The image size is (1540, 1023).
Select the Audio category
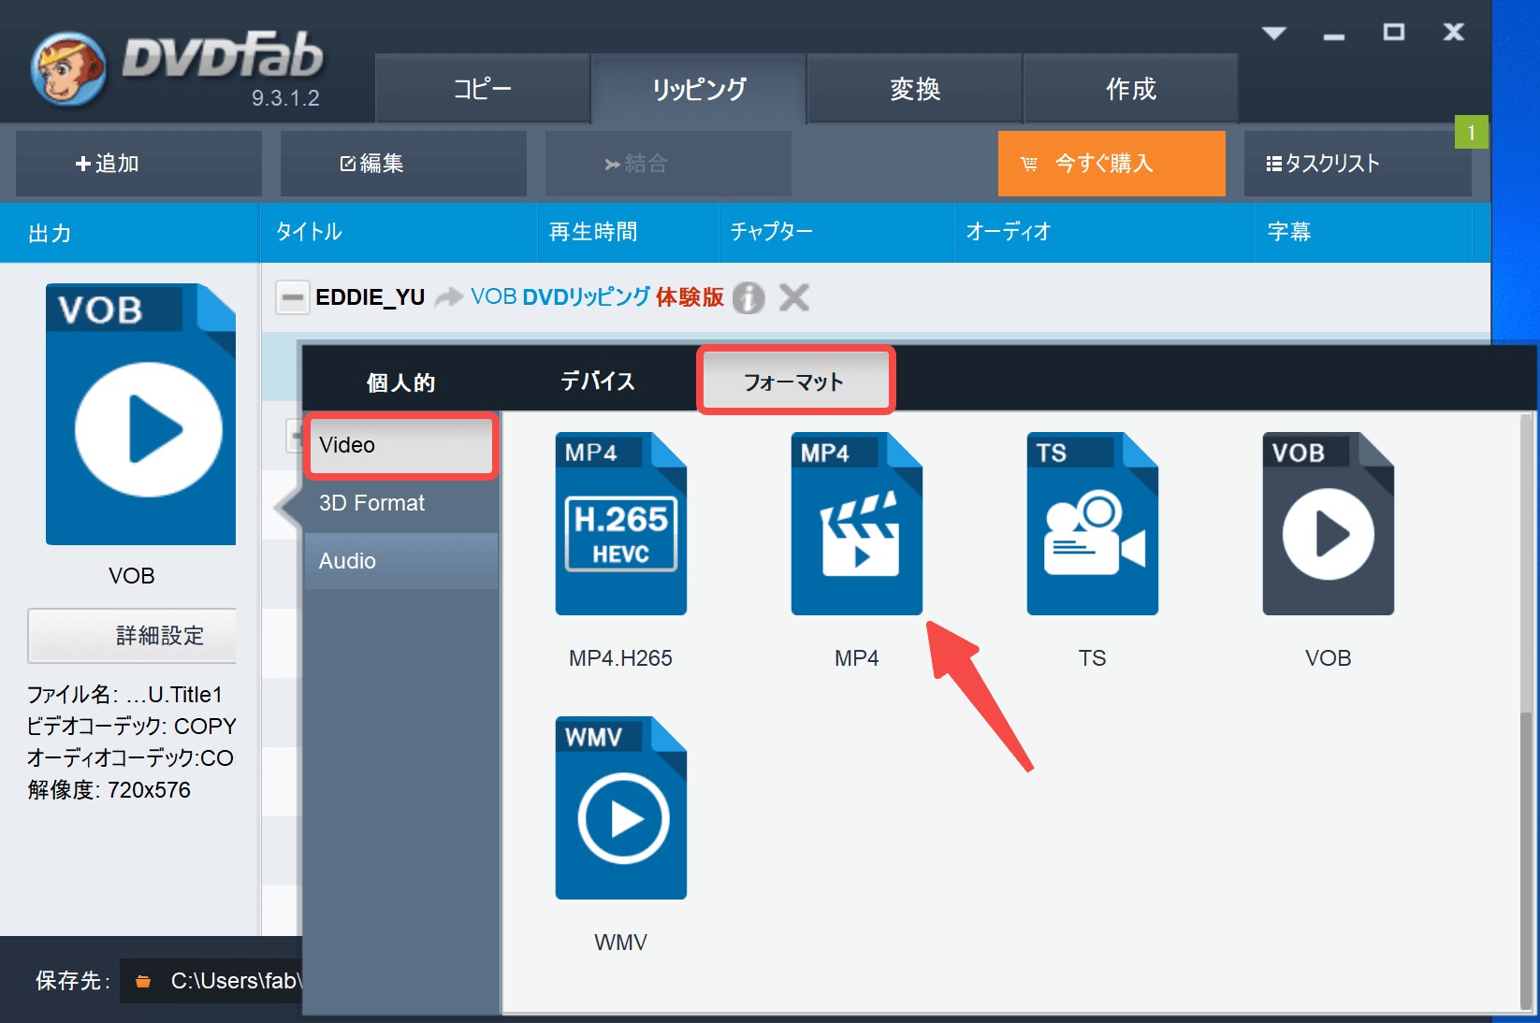pos(400,561)
